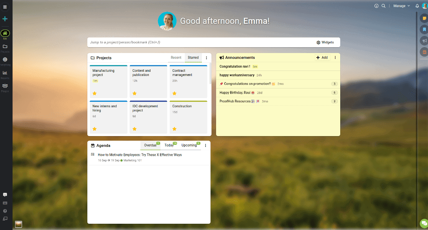Open Agenda widget three-dot menu
This screenshot has height=230, width=428.
point(206,146)
